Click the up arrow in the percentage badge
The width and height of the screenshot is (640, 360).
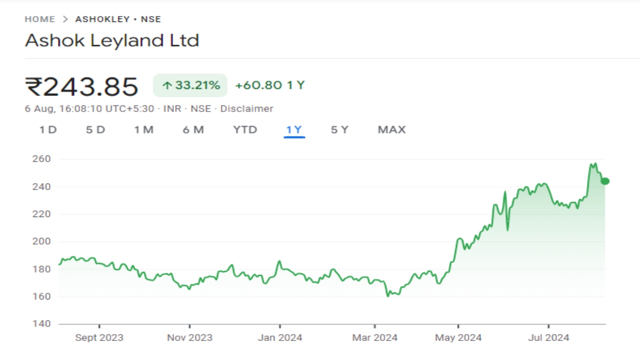[167, 85]
